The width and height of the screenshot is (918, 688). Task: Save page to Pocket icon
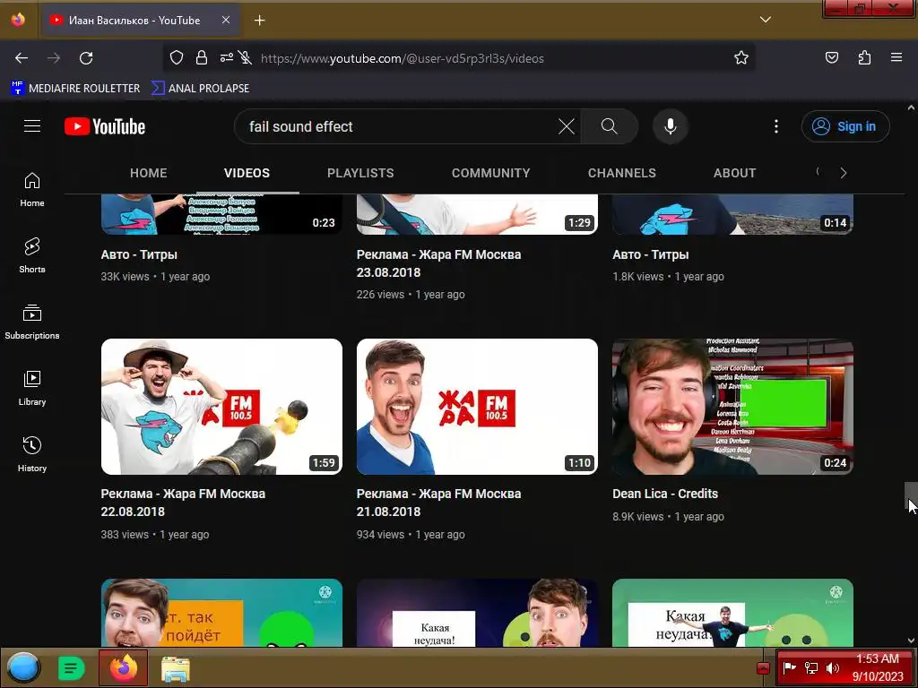tap(832, 57)
